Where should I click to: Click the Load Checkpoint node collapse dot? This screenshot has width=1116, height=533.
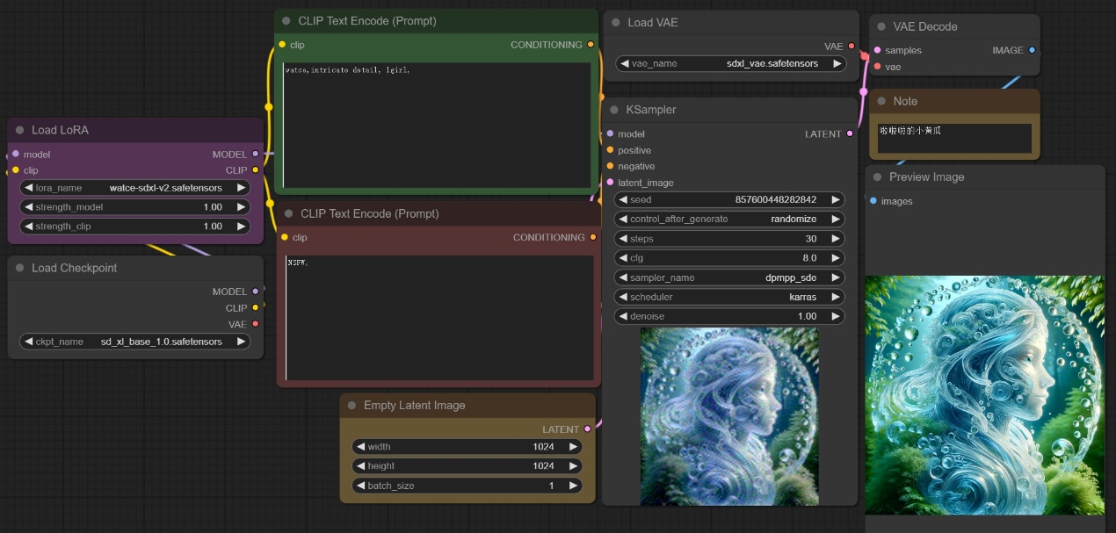(19, 268)
